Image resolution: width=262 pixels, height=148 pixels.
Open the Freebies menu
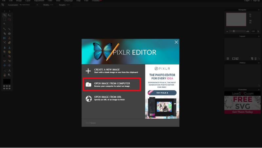[96, 1]
